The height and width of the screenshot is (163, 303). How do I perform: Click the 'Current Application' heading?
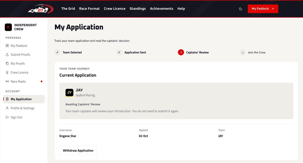[78, 75]
